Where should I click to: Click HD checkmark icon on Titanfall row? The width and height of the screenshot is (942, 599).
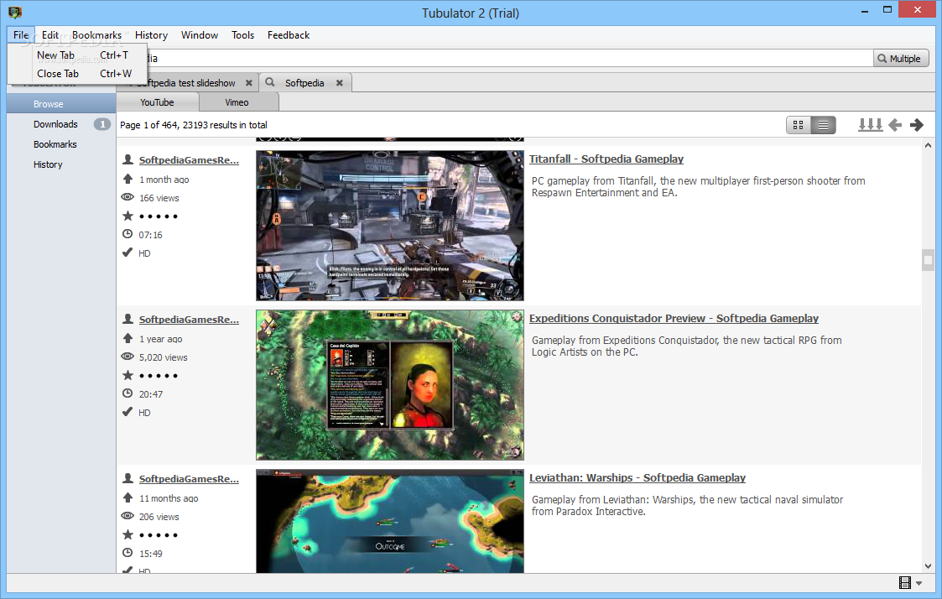pos(128,253)
